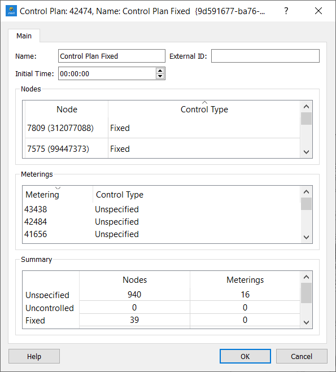Click the application icon in the title bar
336x372 pixels.
point(11,11)
